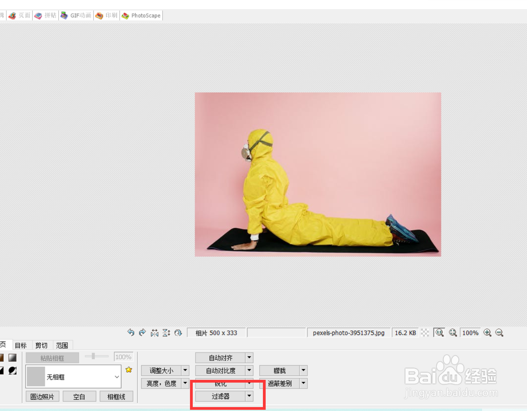Toggle the checkerboard transparency icon

click(425, 333)
